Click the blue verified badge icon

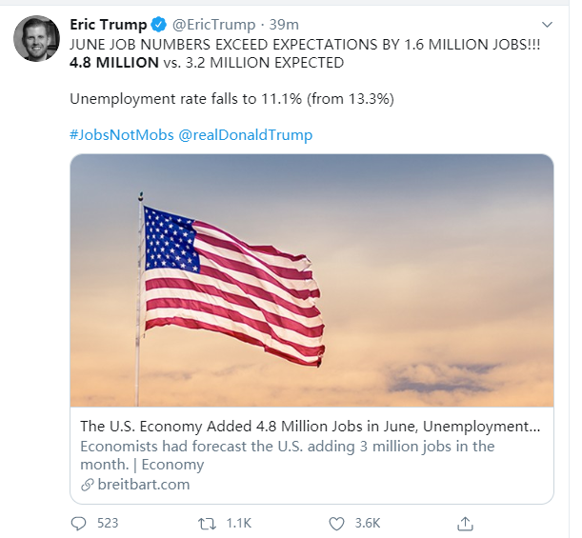point(159,25)
